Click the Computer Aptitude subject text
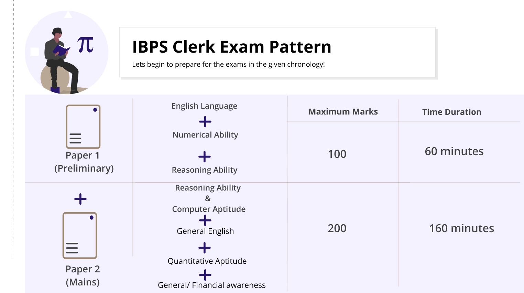This screenshot has height=293, width=524. tap(209, 209)
